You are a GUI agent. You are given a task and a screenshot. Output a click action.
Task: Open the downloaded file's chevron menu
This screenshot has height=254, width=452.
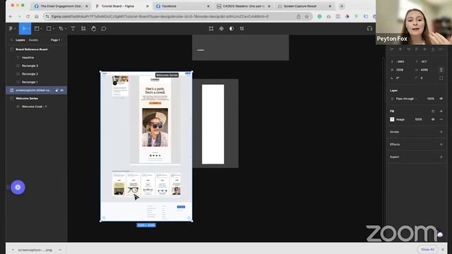coord(60,250)
